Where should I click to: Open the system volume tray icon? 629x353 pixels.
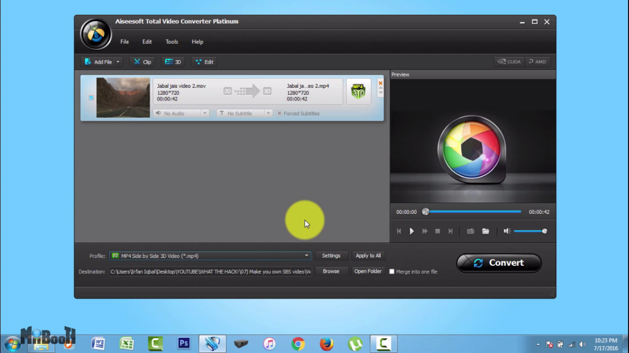click(582, 344)
